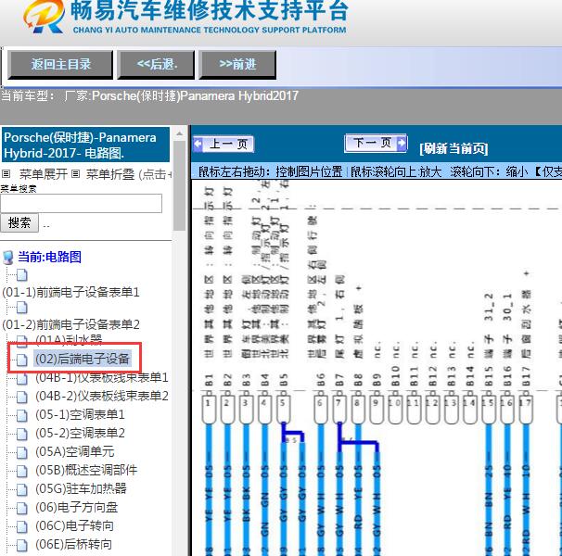Open previous page via 上一页
The width and height of the screenshot is (562, 556).
pos(224,144)
